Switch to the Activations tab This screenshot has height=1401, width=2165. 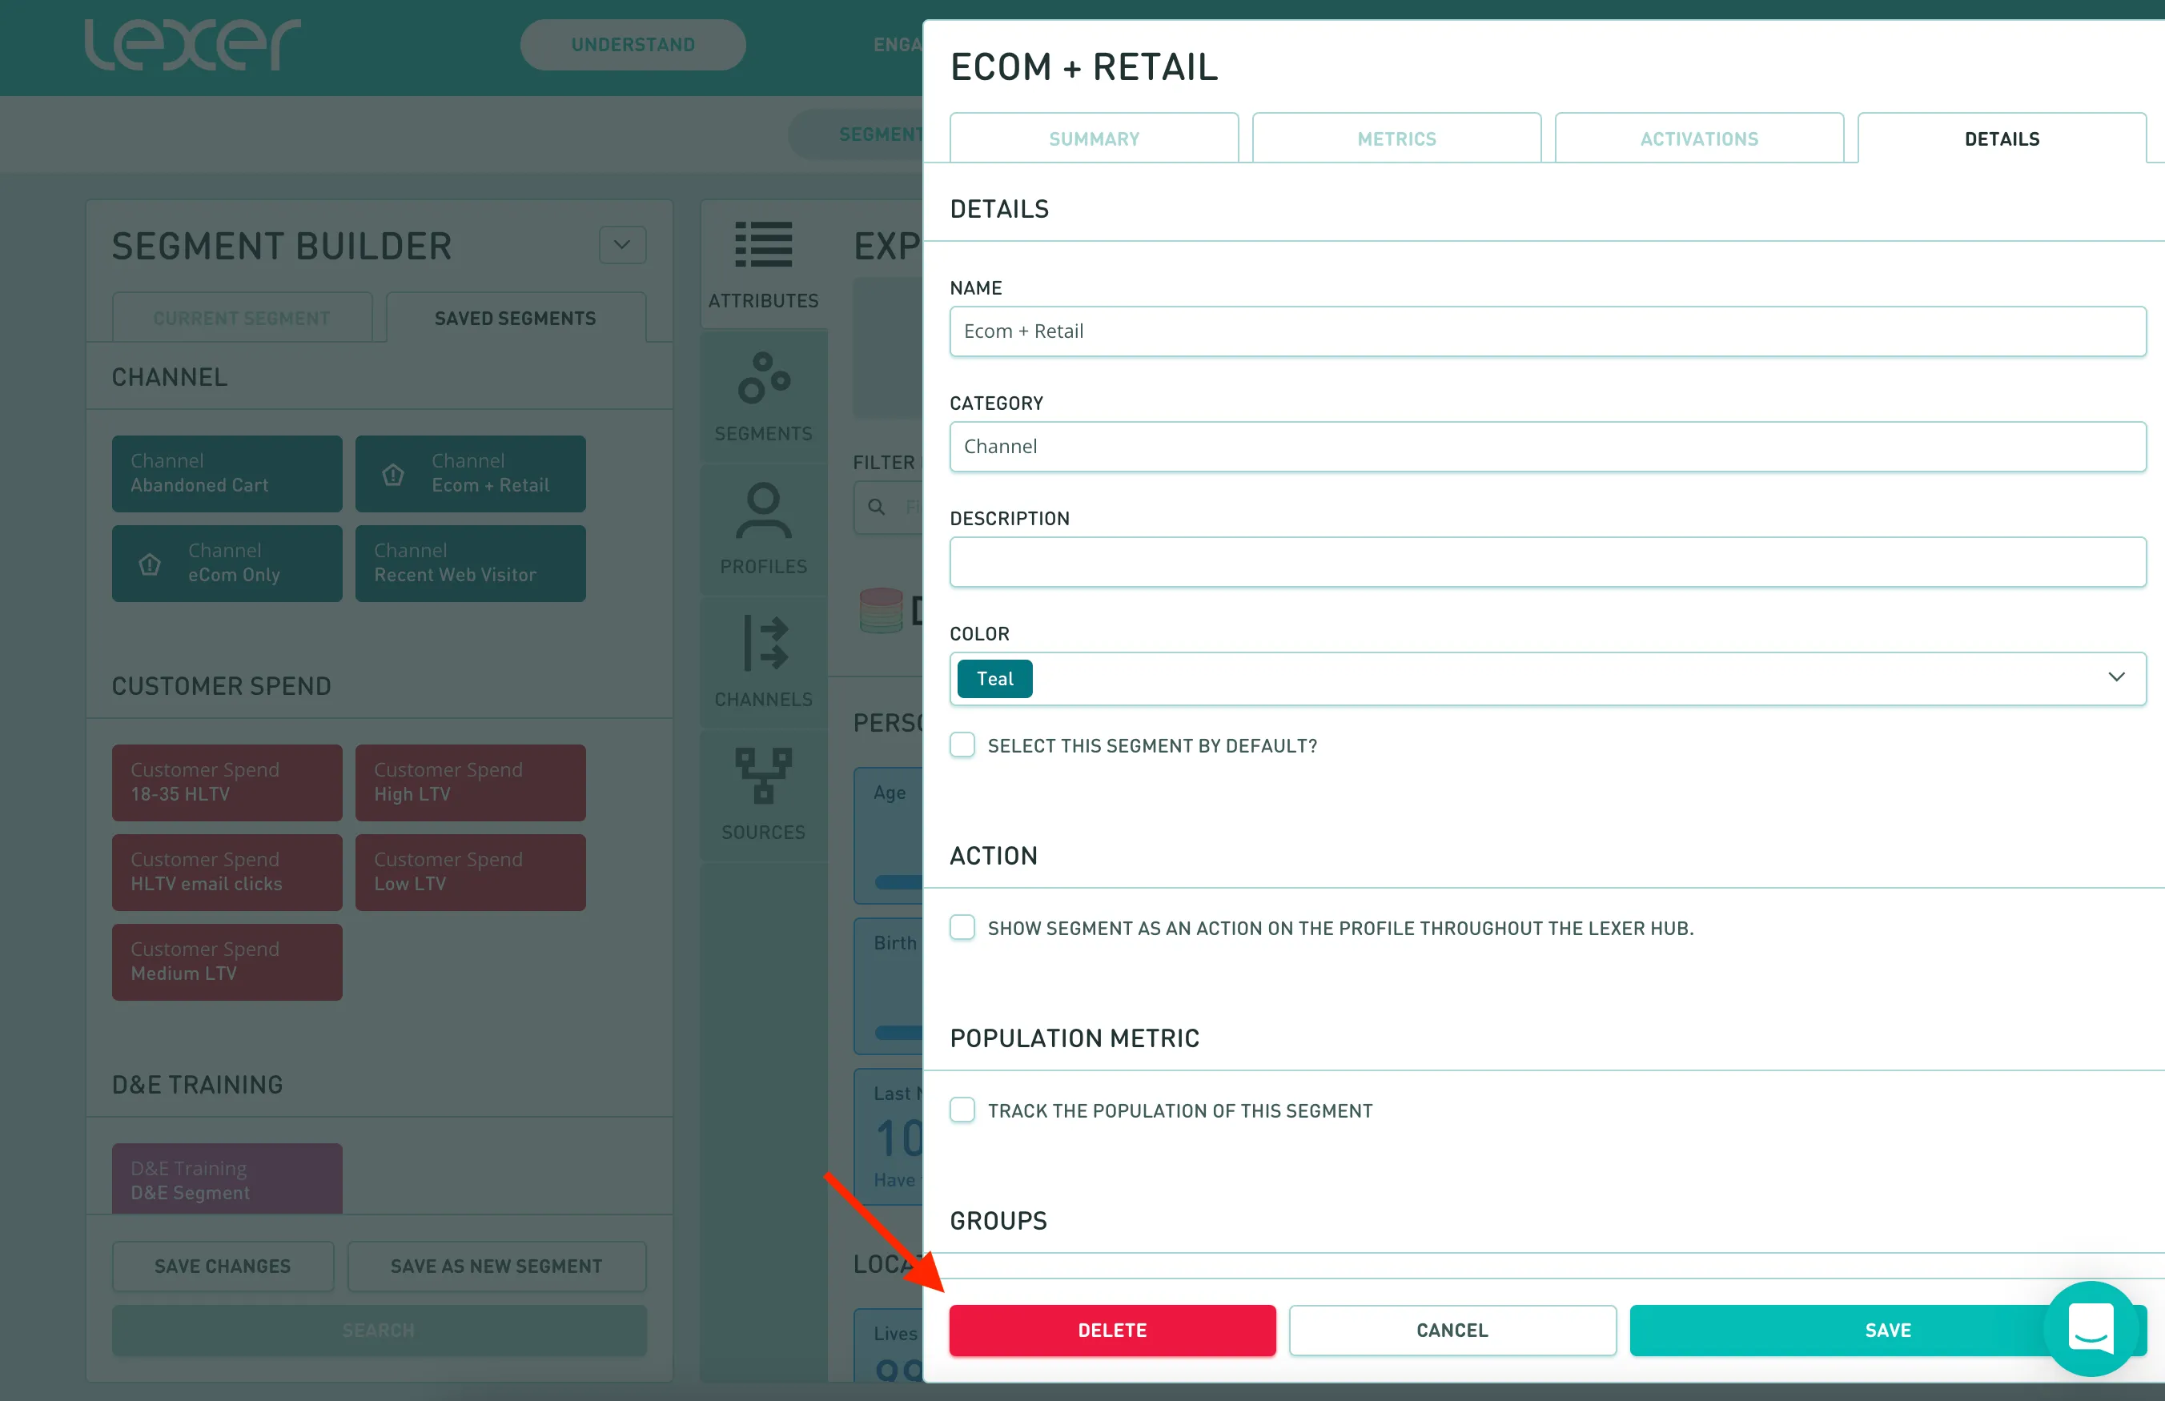point(1698,139)
